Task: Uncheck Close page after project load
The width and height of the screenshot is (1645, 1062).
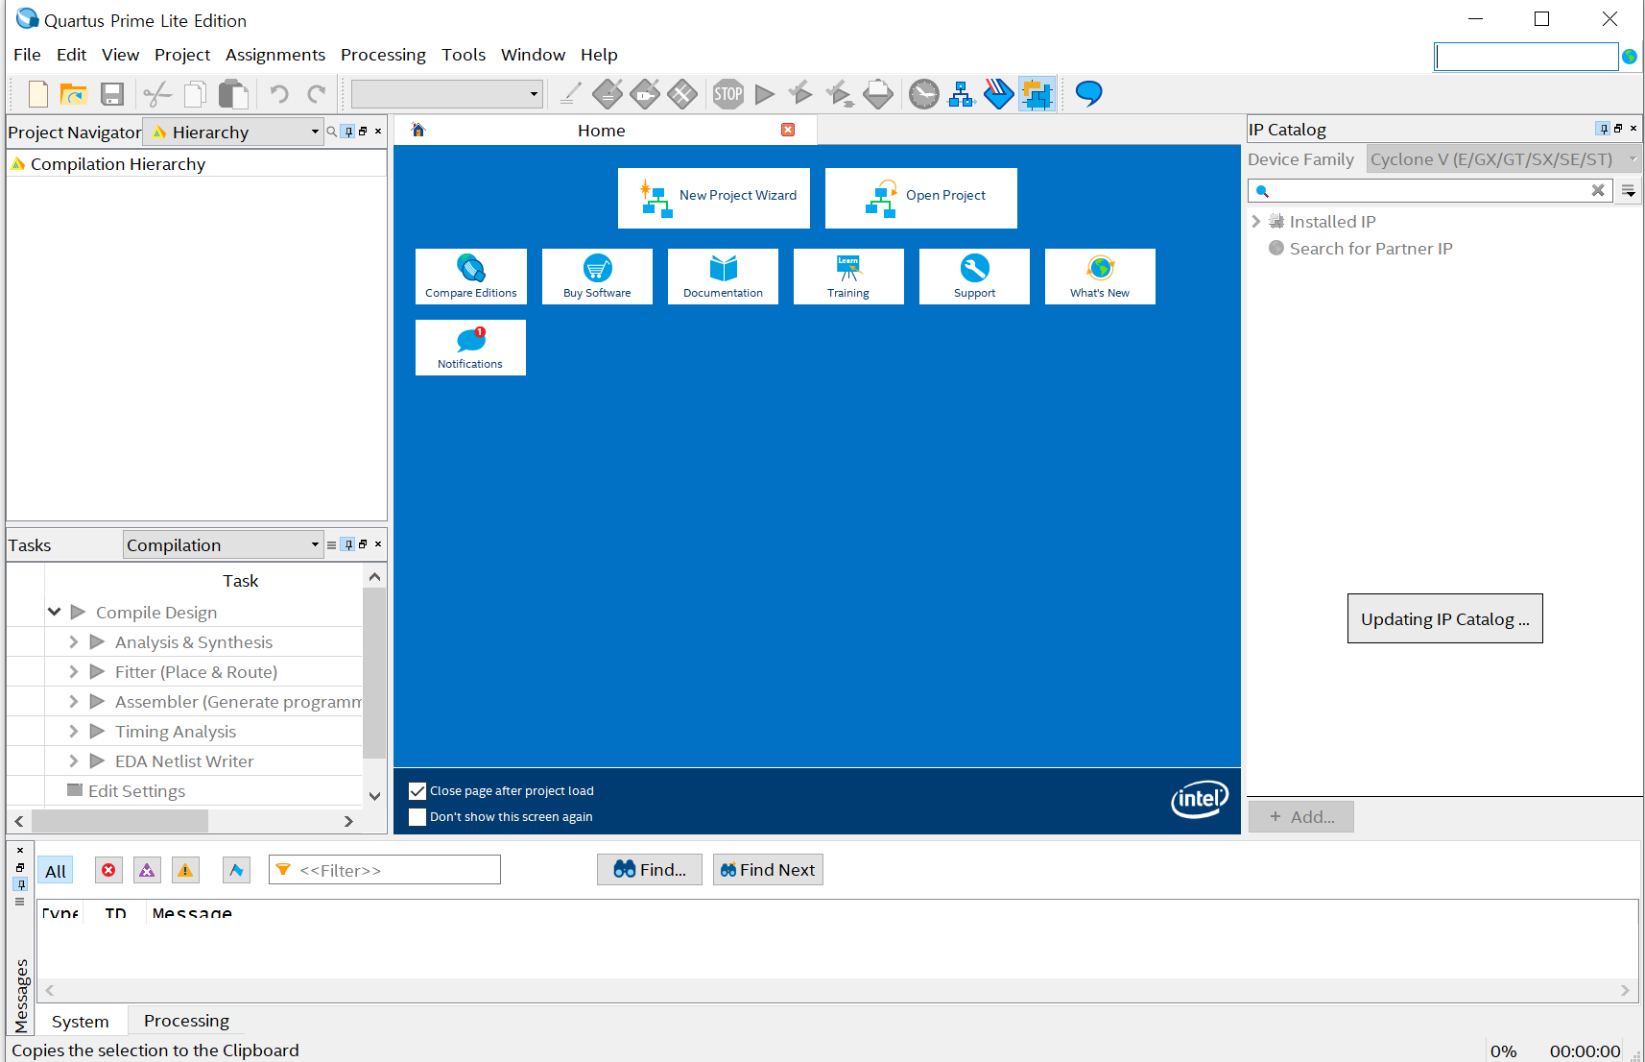Action: point(417,791)
